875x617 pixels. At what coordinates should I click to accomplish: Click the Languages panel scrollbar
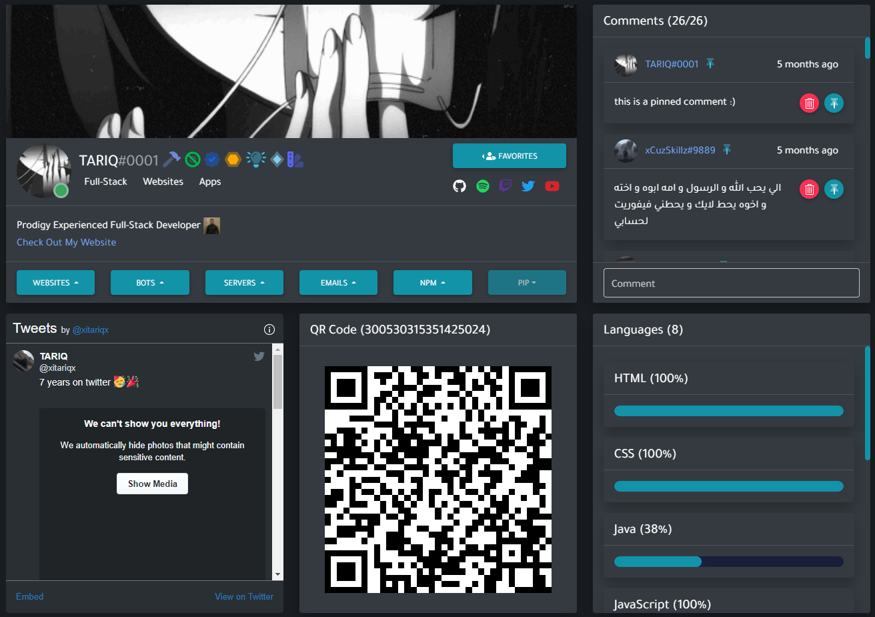(x=868, y=403)
